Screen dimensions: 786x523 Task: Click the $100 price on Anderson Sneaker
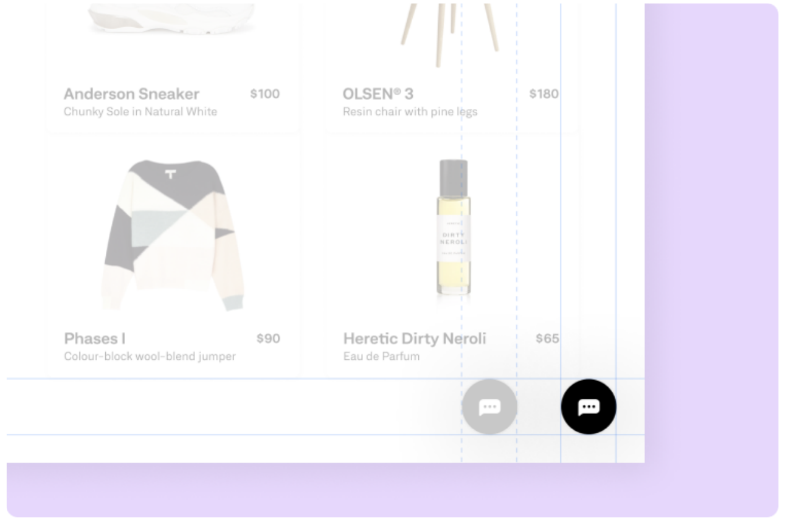point(265,94)
